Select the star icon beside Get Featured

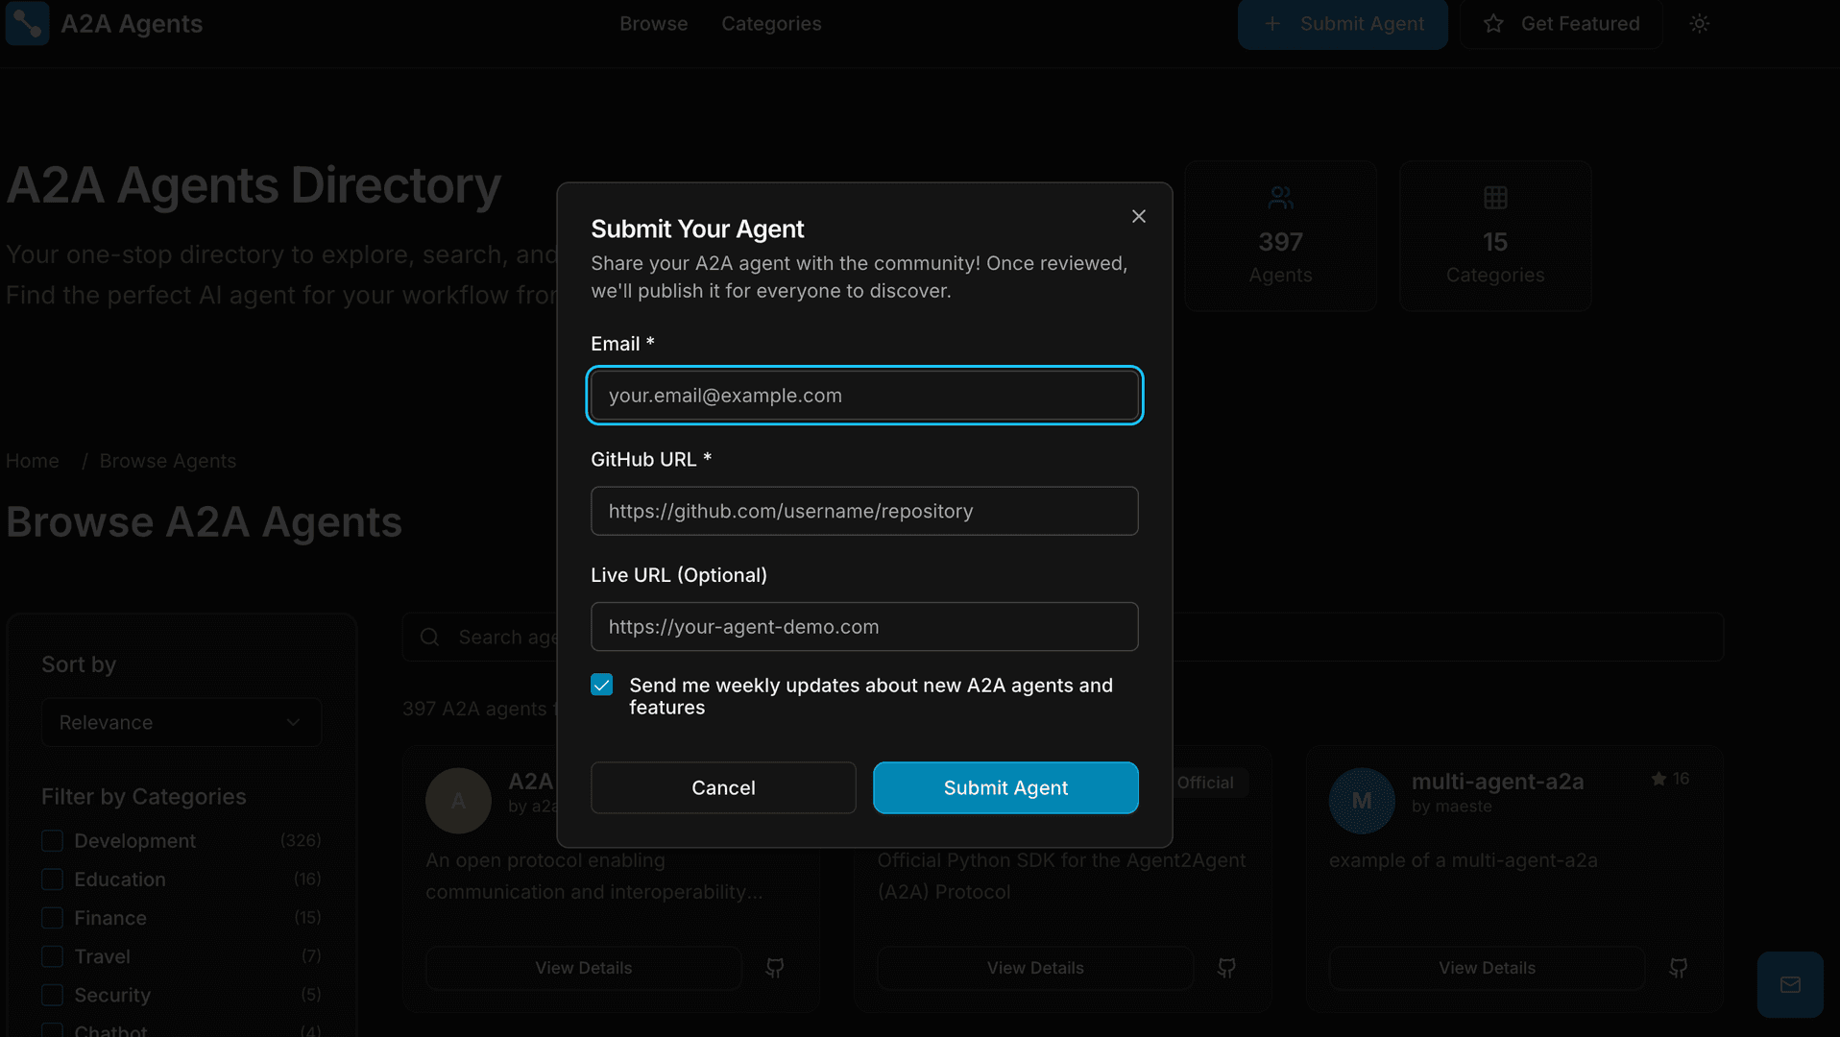tap(1494, 24)
